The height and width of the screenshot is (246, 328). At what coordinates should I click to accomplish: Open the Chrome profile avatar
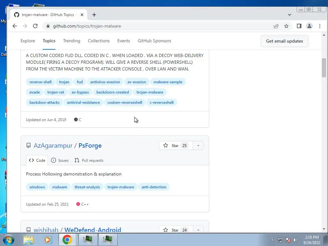309,26
